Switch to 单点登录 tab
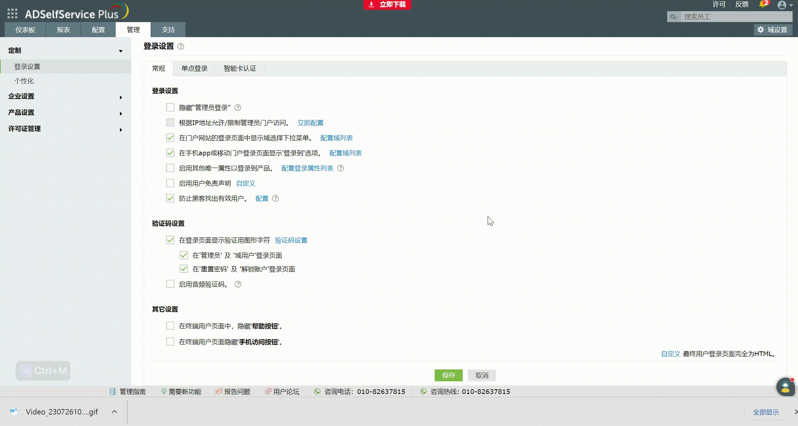This screenshot has width=798, height=426. pyautogui.click(x=194, y=68)
